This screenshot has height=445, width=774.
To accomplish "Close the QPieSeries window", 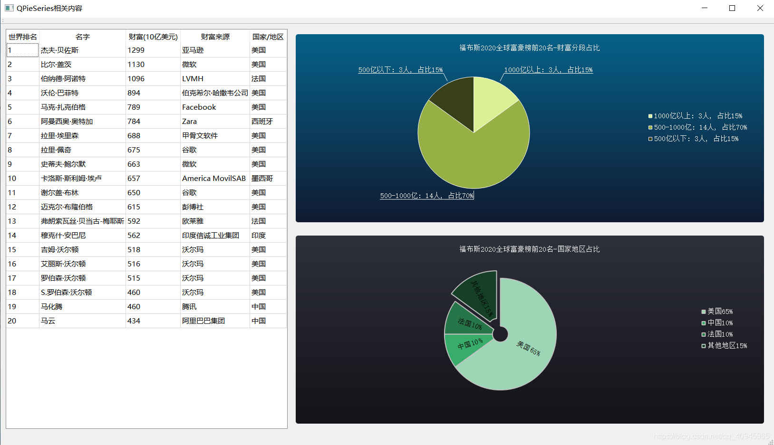I will click(x=760, y=8).
